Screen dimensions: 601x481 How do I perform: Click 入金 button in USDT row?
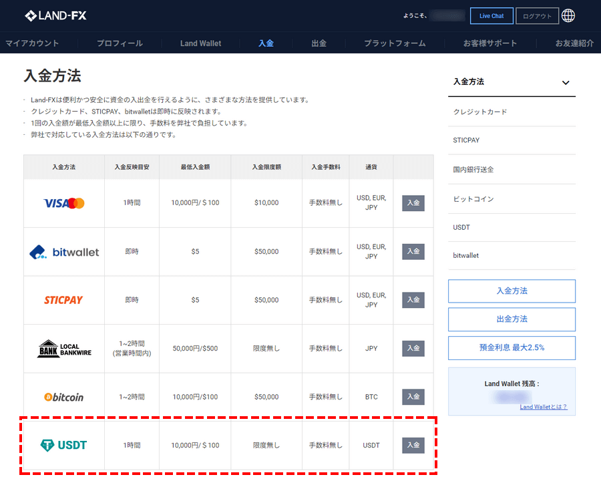[413, 446]
